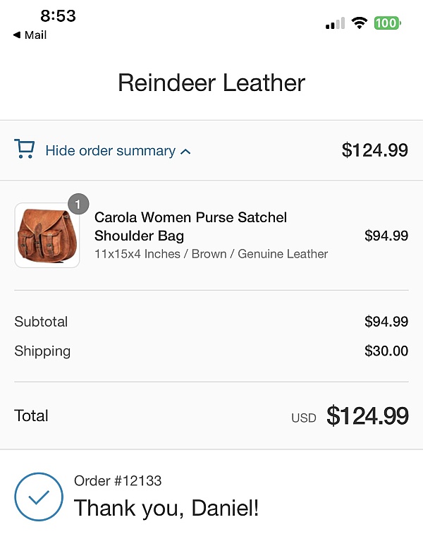Viewport: 423px width, 534px height.
Task: Tap the product variant description line
Action: coord(211,254)
